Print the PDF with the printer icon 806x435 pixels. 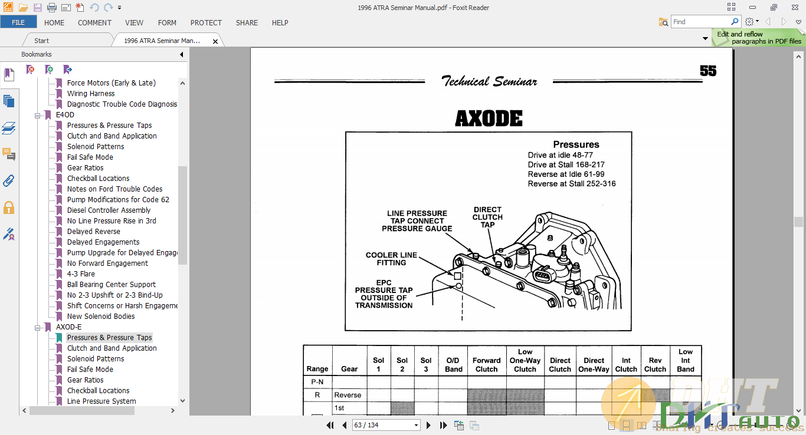click(51, 8)
